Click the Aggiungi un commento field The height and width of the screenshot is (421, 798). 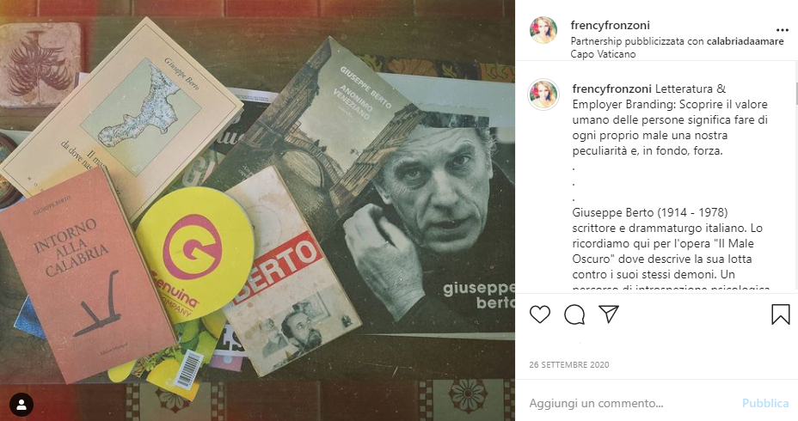tap(631, 403)
